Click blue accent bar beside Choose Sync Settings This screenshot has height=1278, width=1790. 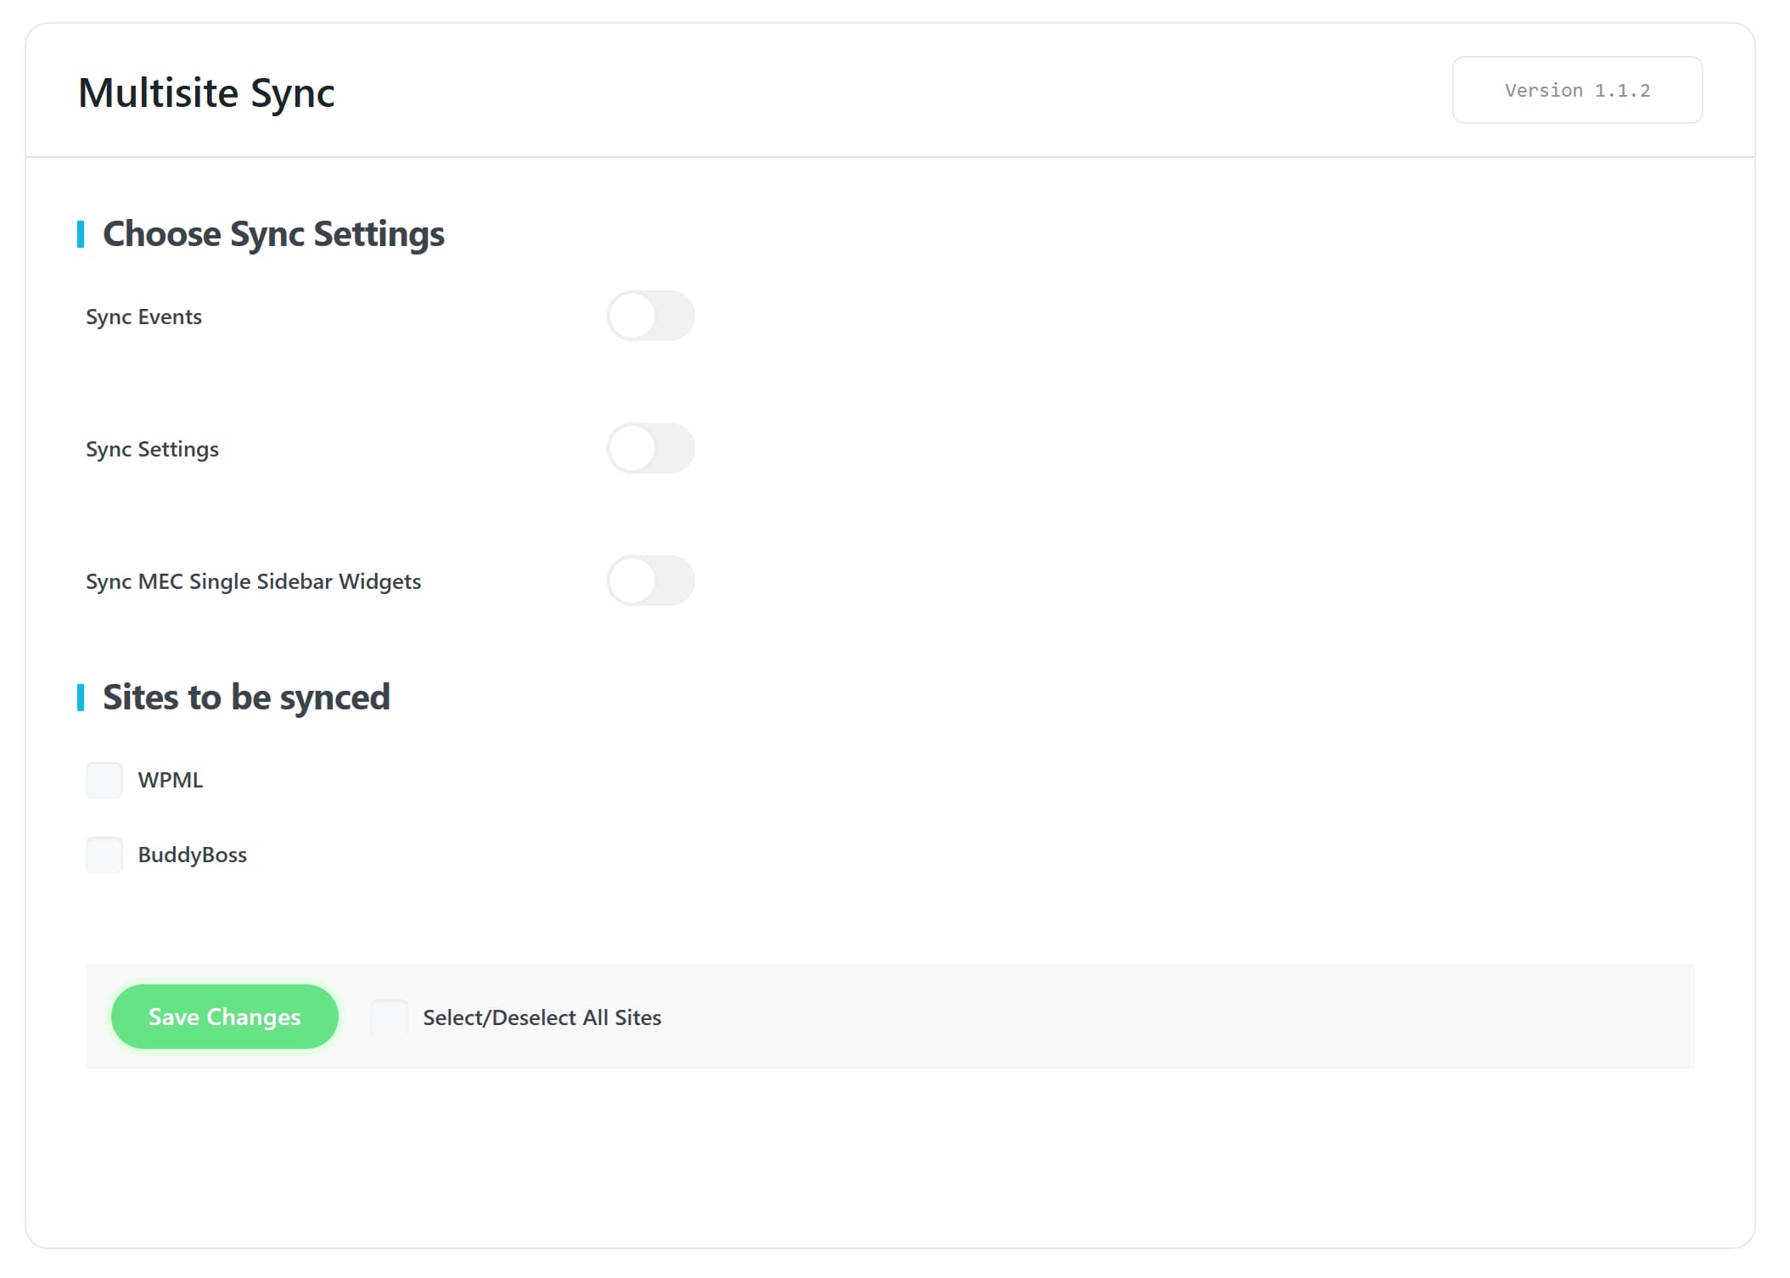(81, 234)
